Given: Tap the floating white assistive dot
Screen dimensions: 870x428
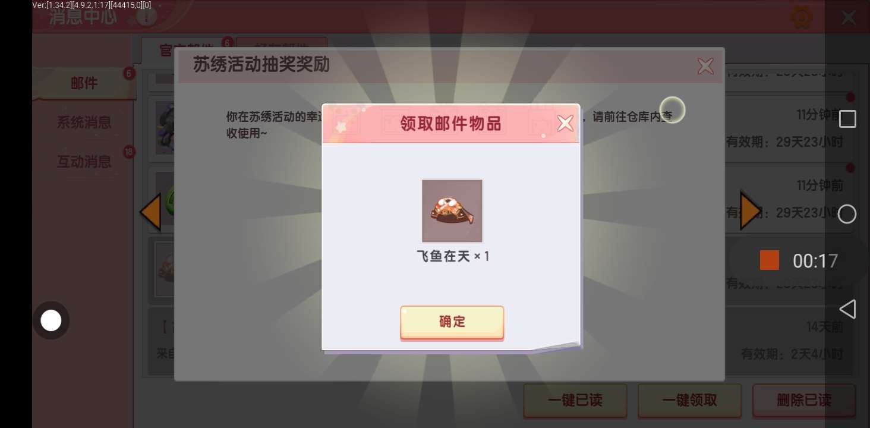Looking at the screenshot, I should 51,321.
